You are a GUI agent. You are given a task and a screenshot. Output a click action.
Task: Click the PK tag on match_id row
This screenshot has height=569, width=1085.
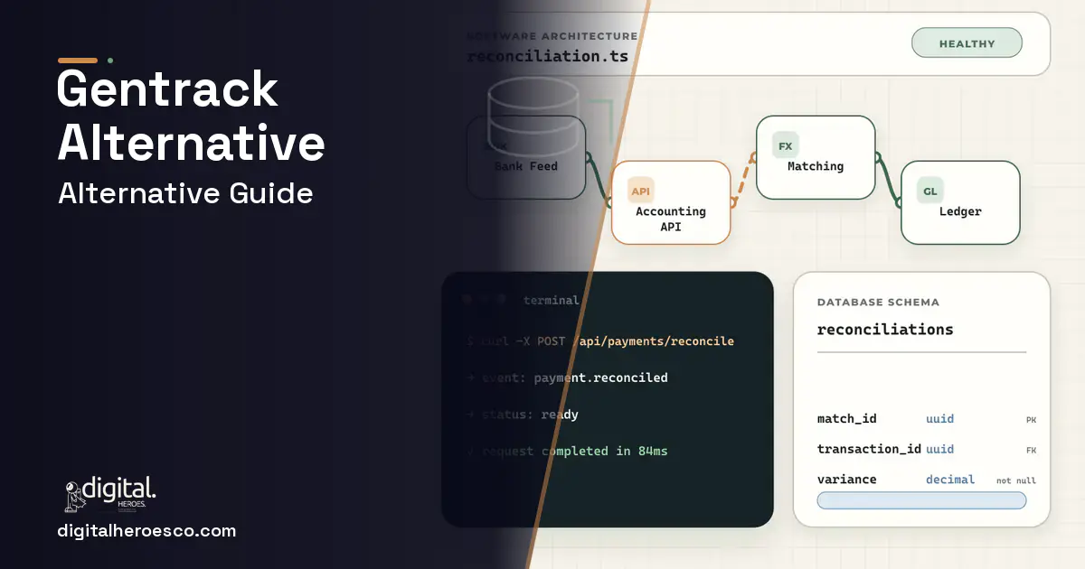pos(1031,420)
